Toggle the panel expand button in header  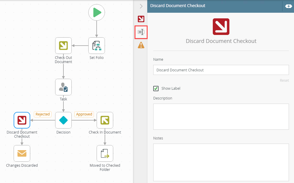click(x=288, y=6)
